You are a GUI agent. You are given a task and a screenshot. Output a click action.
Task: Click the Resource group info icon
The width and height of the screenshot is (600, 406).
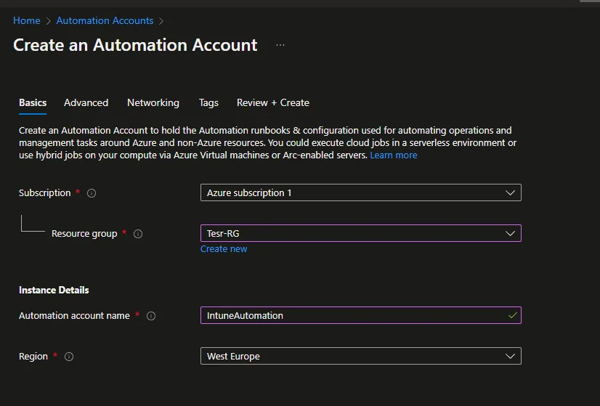138,234
